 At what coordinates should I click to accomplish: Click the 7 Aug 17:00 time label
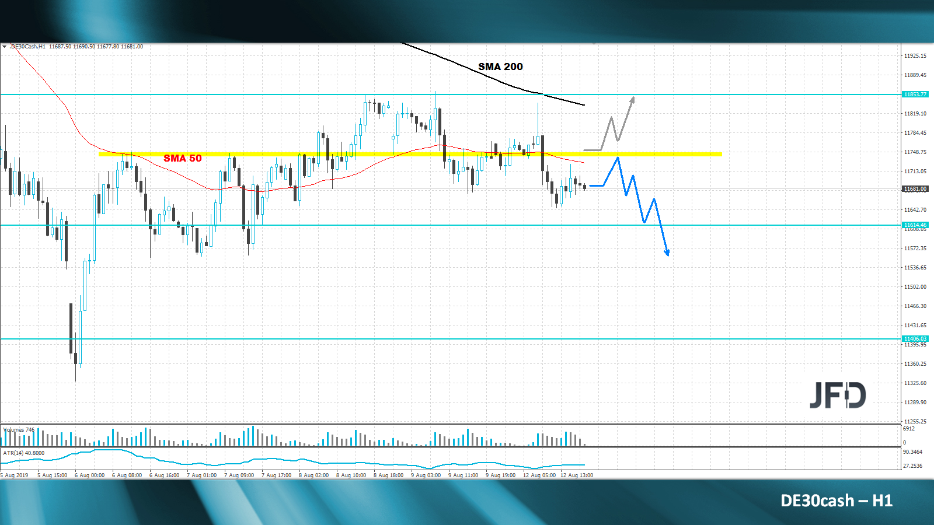click(277, 475)
